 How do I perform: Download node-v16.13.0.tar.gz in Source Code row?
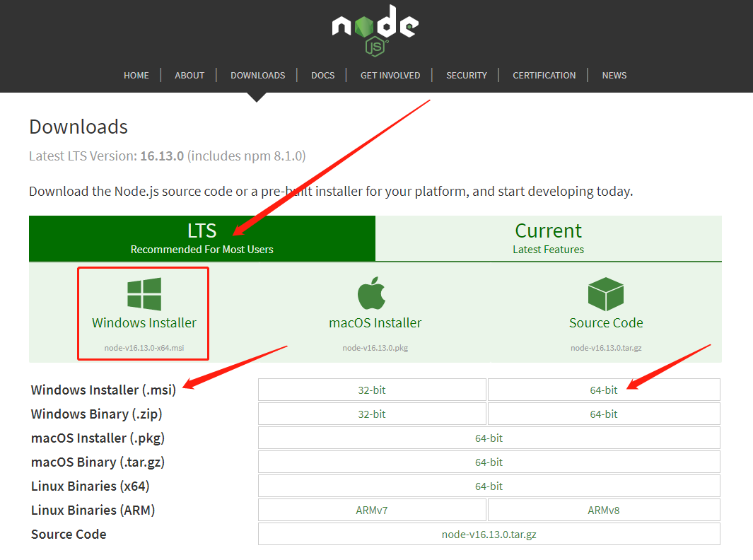[x=489, y=534]
